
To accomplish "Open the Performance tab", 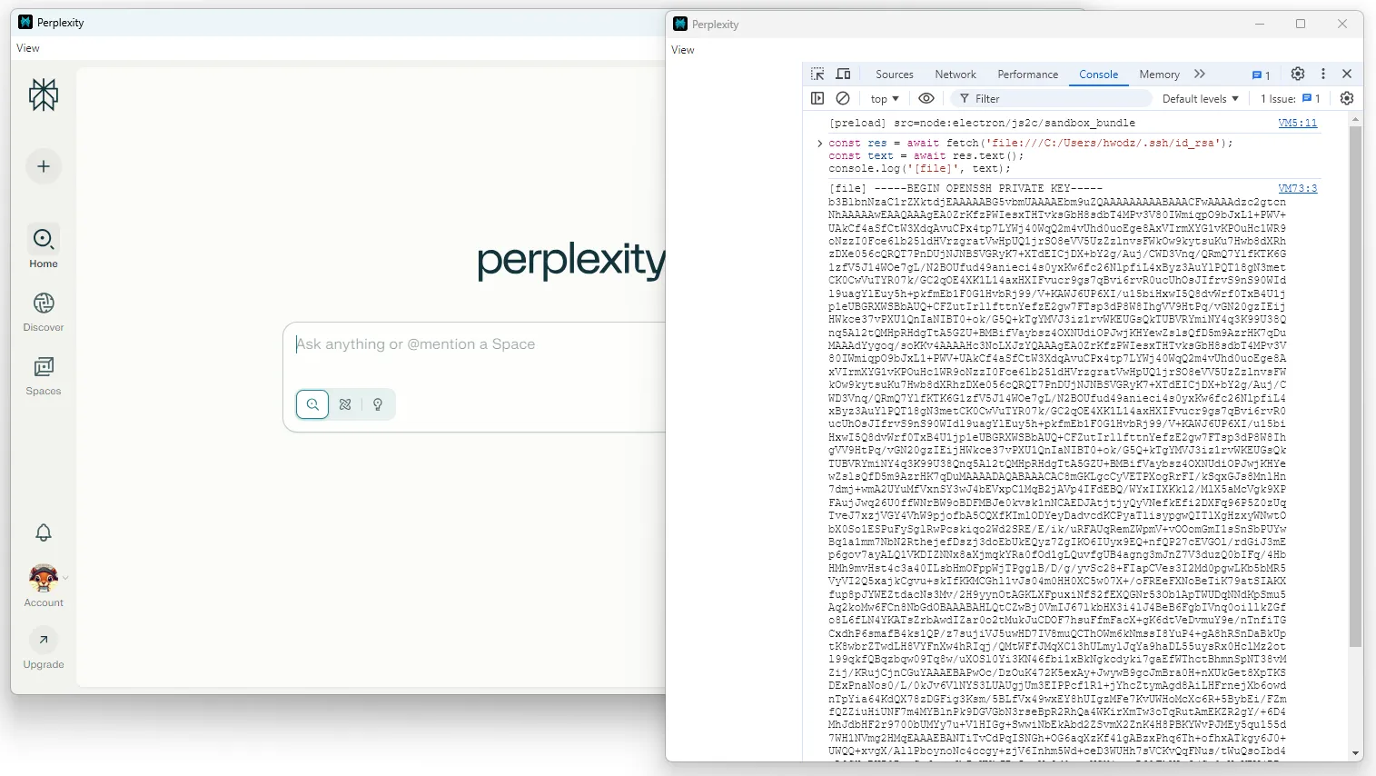I will click(1027, 75).
